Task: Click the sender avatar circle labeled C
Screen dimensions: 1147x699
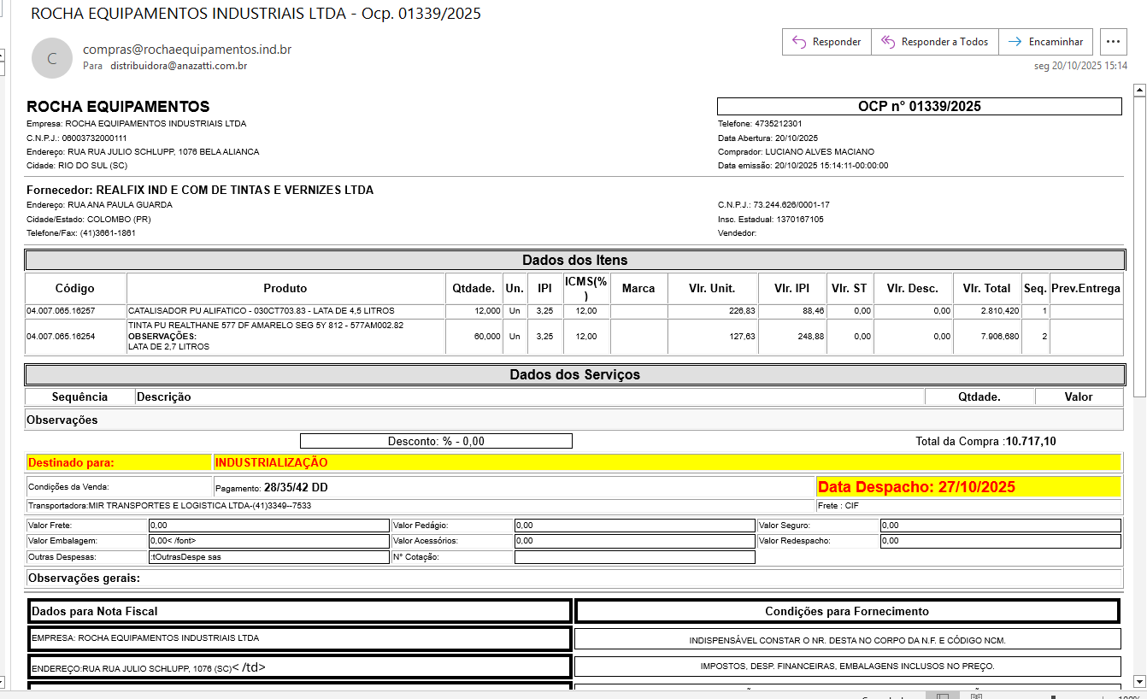Action: click(52, 58)
